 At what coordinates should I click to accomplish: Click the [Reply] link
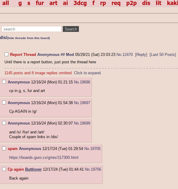[x=141, y=55]
